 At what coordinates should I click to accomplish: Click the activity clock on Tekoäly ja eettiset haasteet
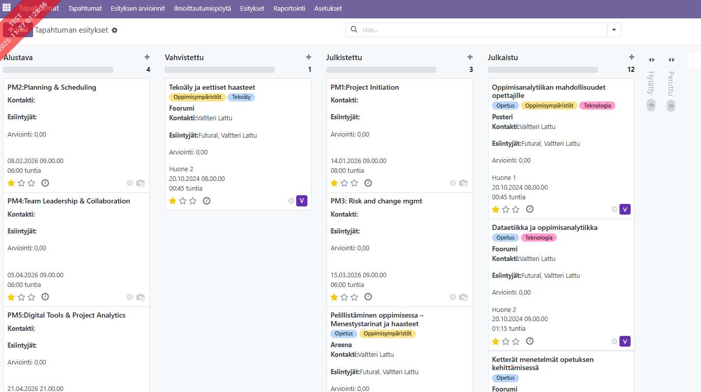206,201
